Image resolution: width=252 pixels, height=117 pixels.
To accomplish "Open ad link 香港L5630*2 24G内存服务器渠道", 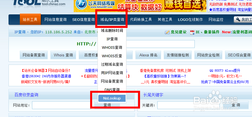I will 46,76.
